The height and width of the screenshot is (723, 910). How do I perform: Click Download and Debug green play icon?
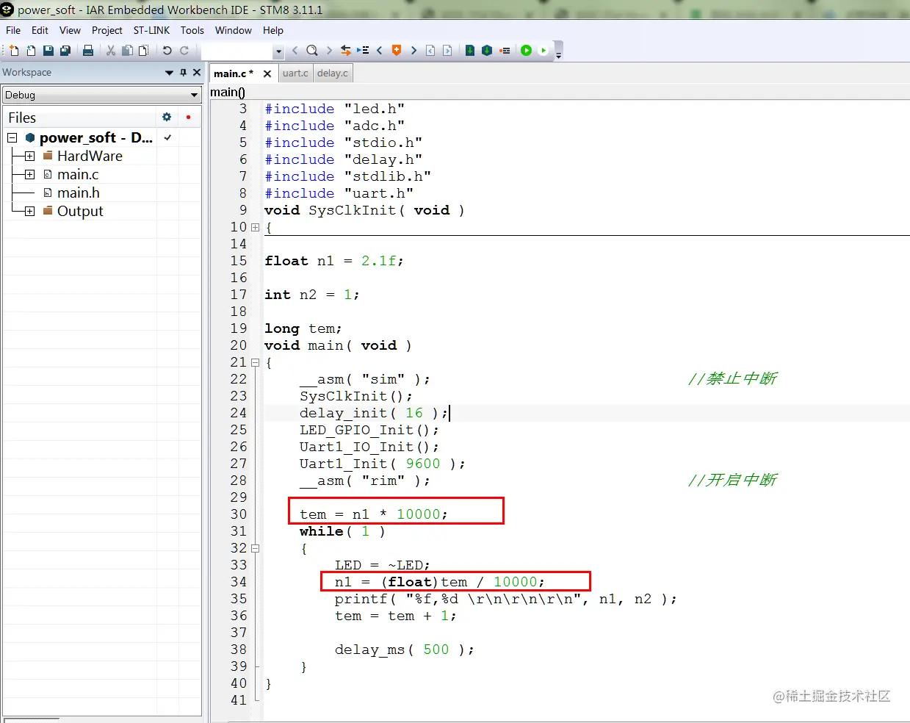(527, 51)
